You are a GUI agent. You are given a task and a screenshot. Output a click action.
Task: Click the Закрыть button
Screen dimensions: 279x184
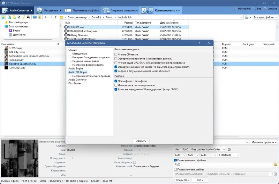point(141,141)
